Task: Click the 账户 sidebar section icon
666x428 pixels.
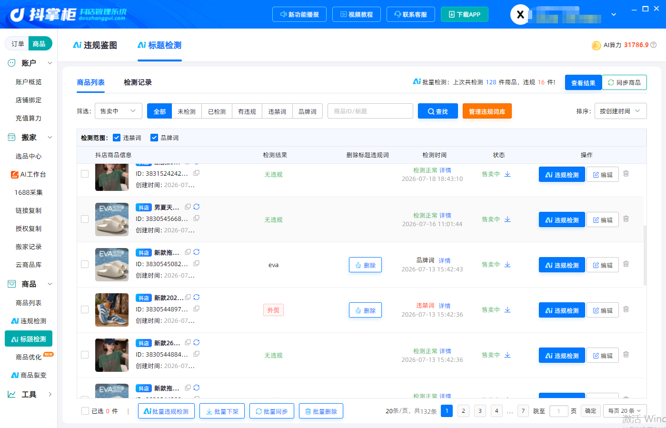Action: pos(12,63)
